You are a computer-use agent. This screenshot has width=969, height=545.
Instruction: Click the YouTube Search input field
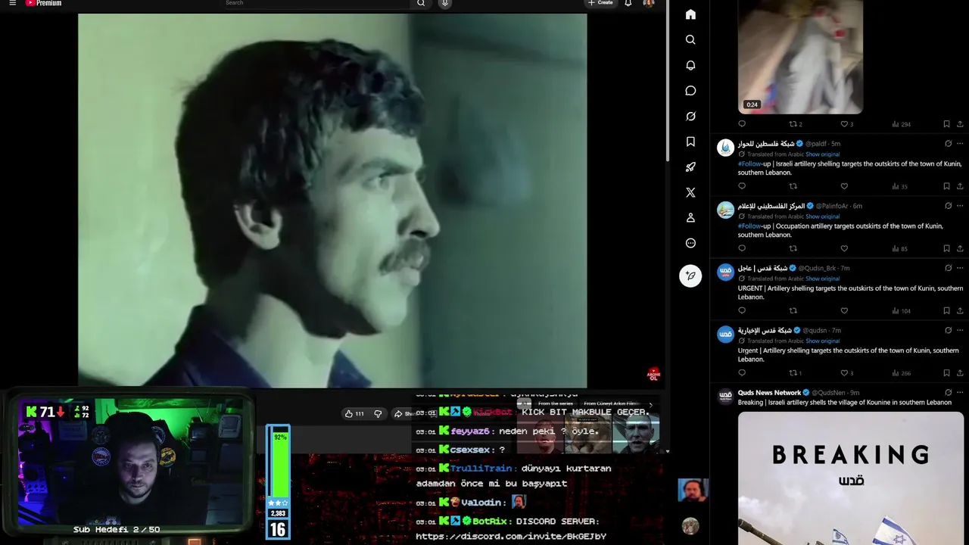[x=316, y=3]
